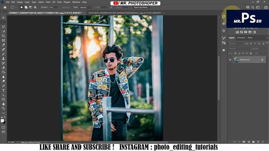
Task: Toggle lock image pixels brush icon
Action: click(x=239, y=53)
